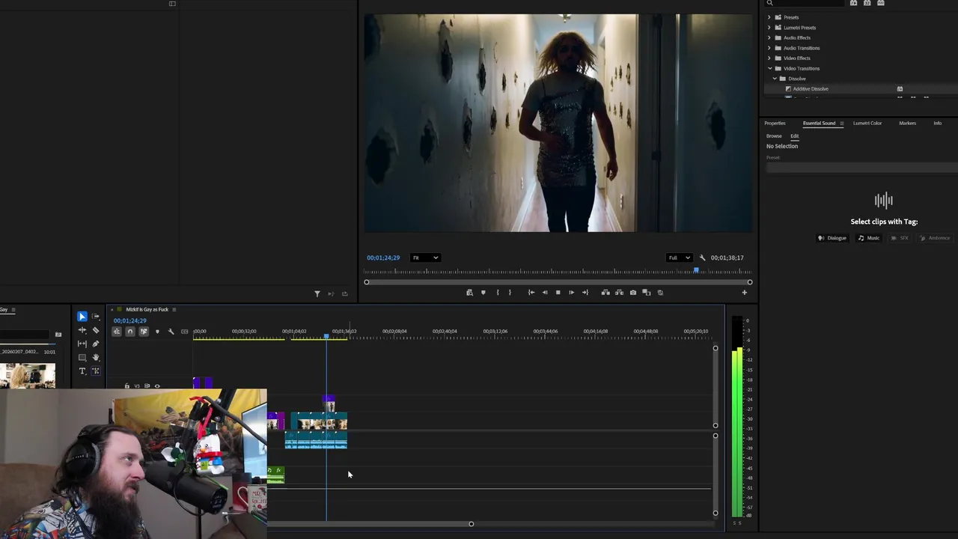The height and width of the screenshot is (539, 958).
Task: Expand the Video Effects folder
Action: pyautogui.click(x=769, y=58)
